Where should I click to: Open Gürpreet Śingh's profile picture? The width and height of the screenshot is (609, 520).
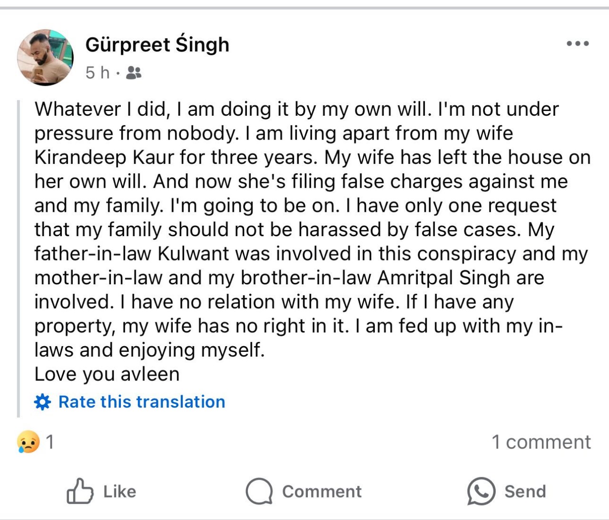point(45,57)
